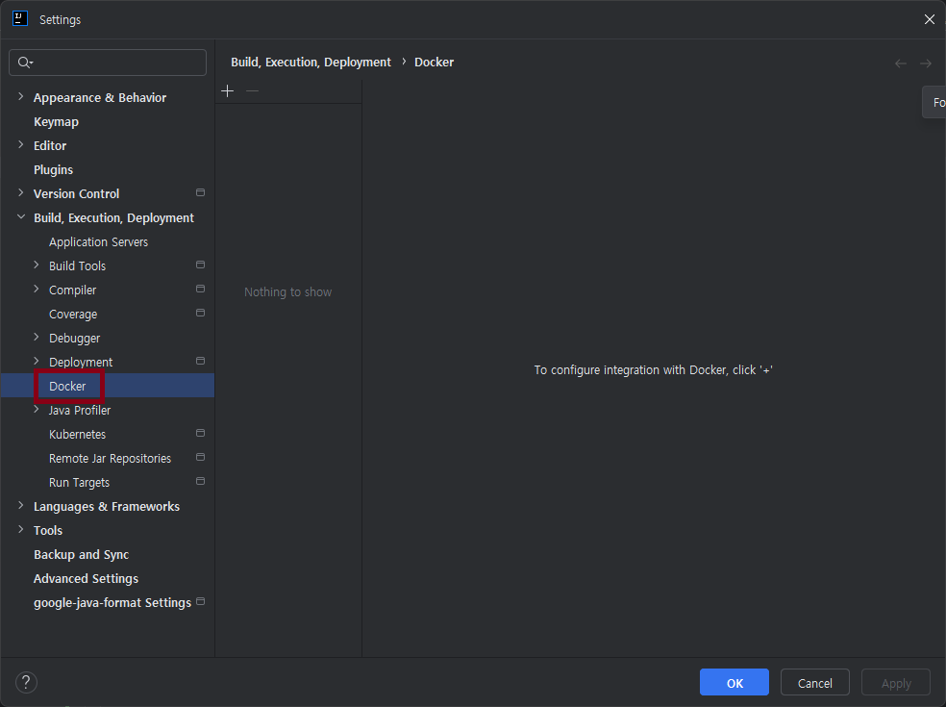Expand the Languages & Frameworks section
Image resolution: width=946 pixels, height=707 pixels.
(21, 506)
